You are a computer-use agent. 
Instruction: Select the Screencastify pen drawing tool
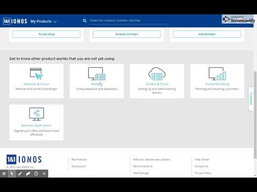(20, 173)
